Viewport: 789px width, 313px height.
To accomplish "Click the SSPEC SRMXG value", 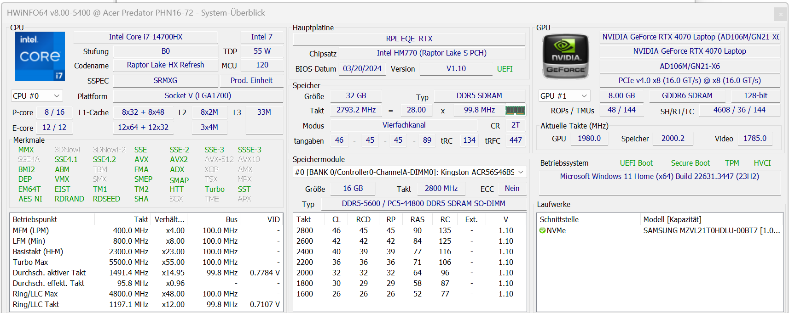I will 165,80.
